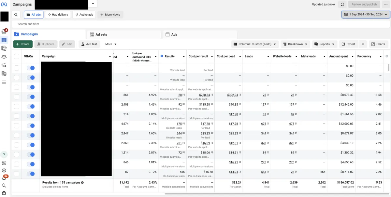391x197 pixels.
Task: Click the Edit pencil button
Action: (67, 44)
